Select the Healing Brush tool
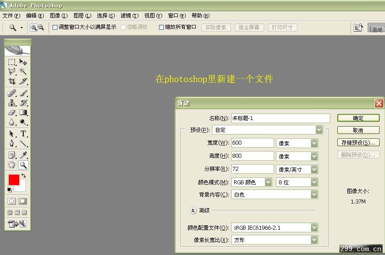 [11, 93]
